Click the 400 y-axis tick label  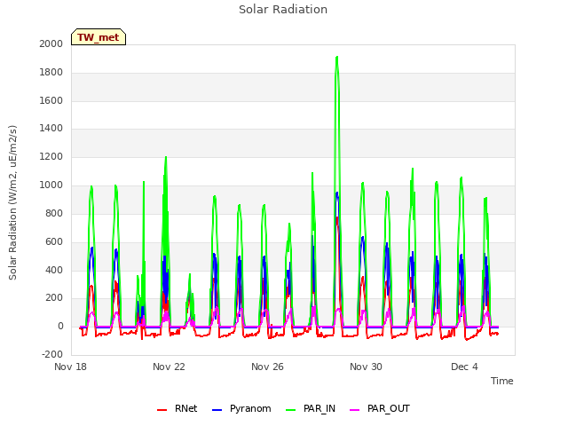click(54, 270)
